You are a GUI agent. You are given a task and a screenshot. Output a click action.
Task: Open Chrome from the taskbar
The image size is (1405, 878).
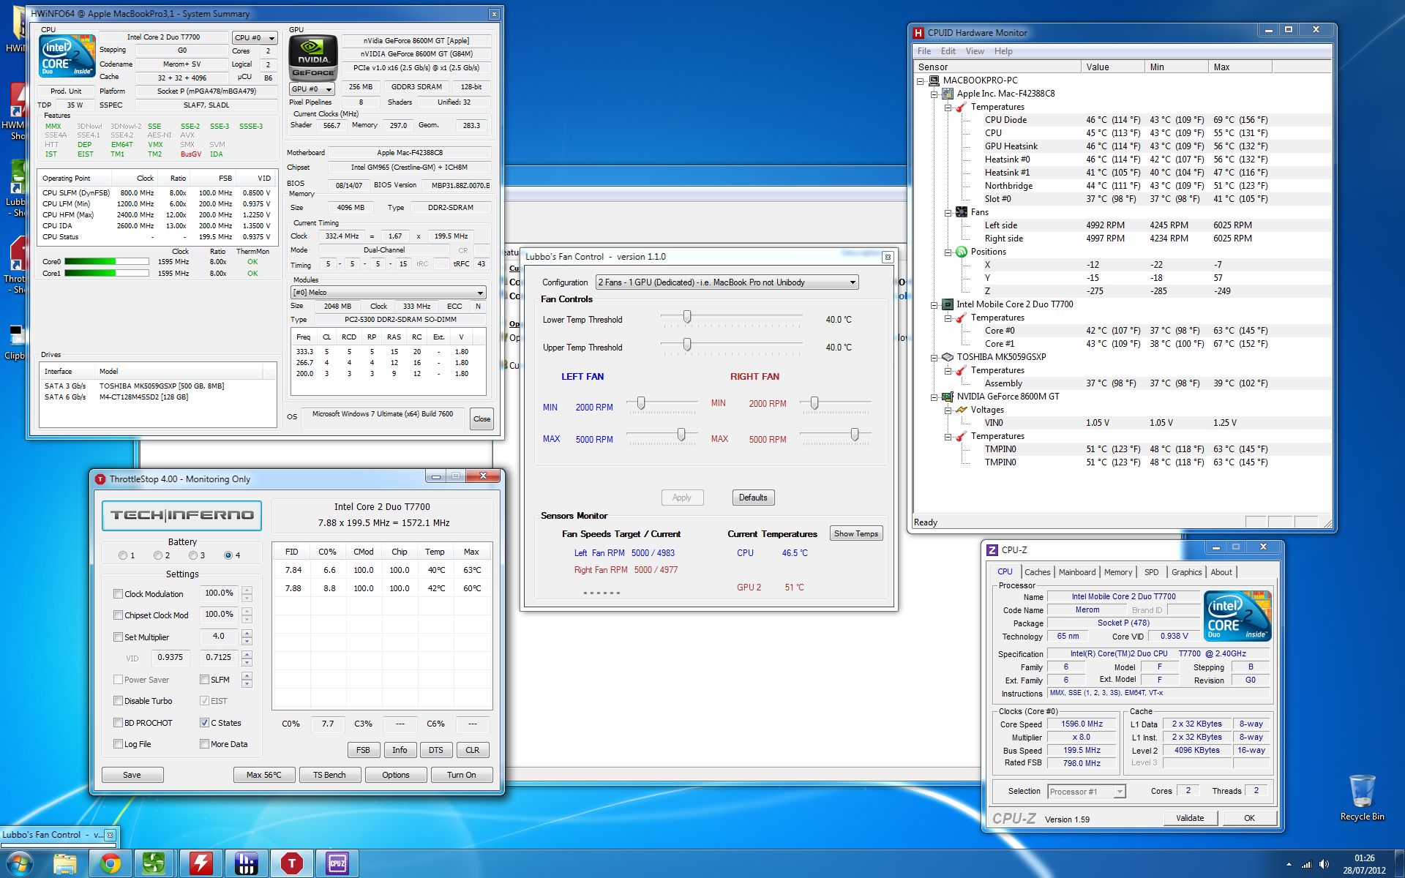(x=110, y=864)
